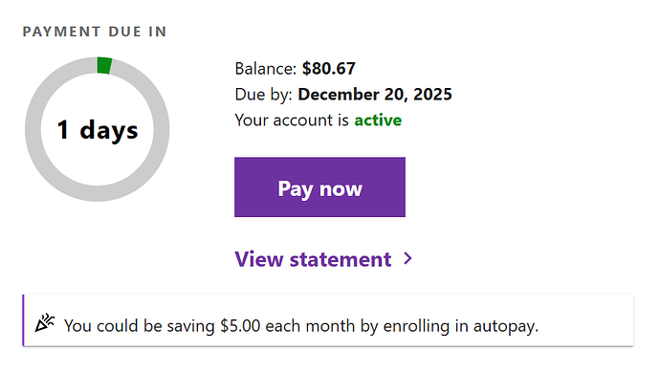Click the chevron arrow beside View statement

pos(407,258)
